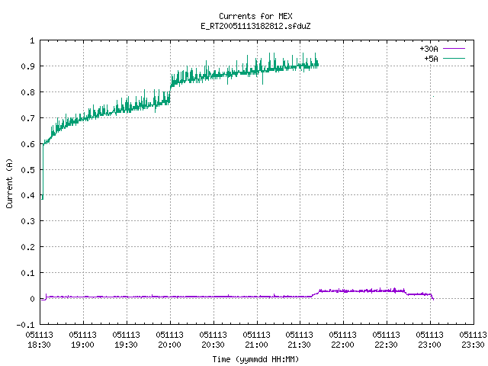Click the y-axis tick value 0.9
The image size is (488, 366).
pyautogui.click(x=27, y=66)
